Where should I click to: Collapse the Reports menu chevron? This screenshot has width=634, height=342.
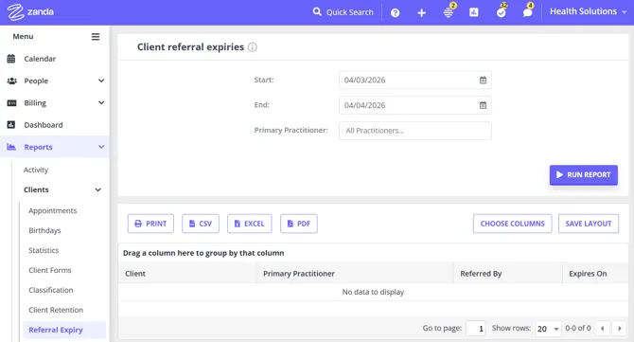(x=101, y=147)
